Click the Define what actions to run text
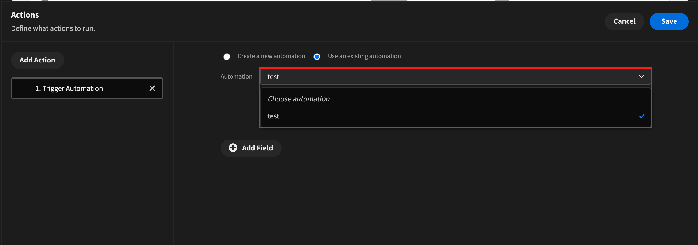 (x=53, y=28)
